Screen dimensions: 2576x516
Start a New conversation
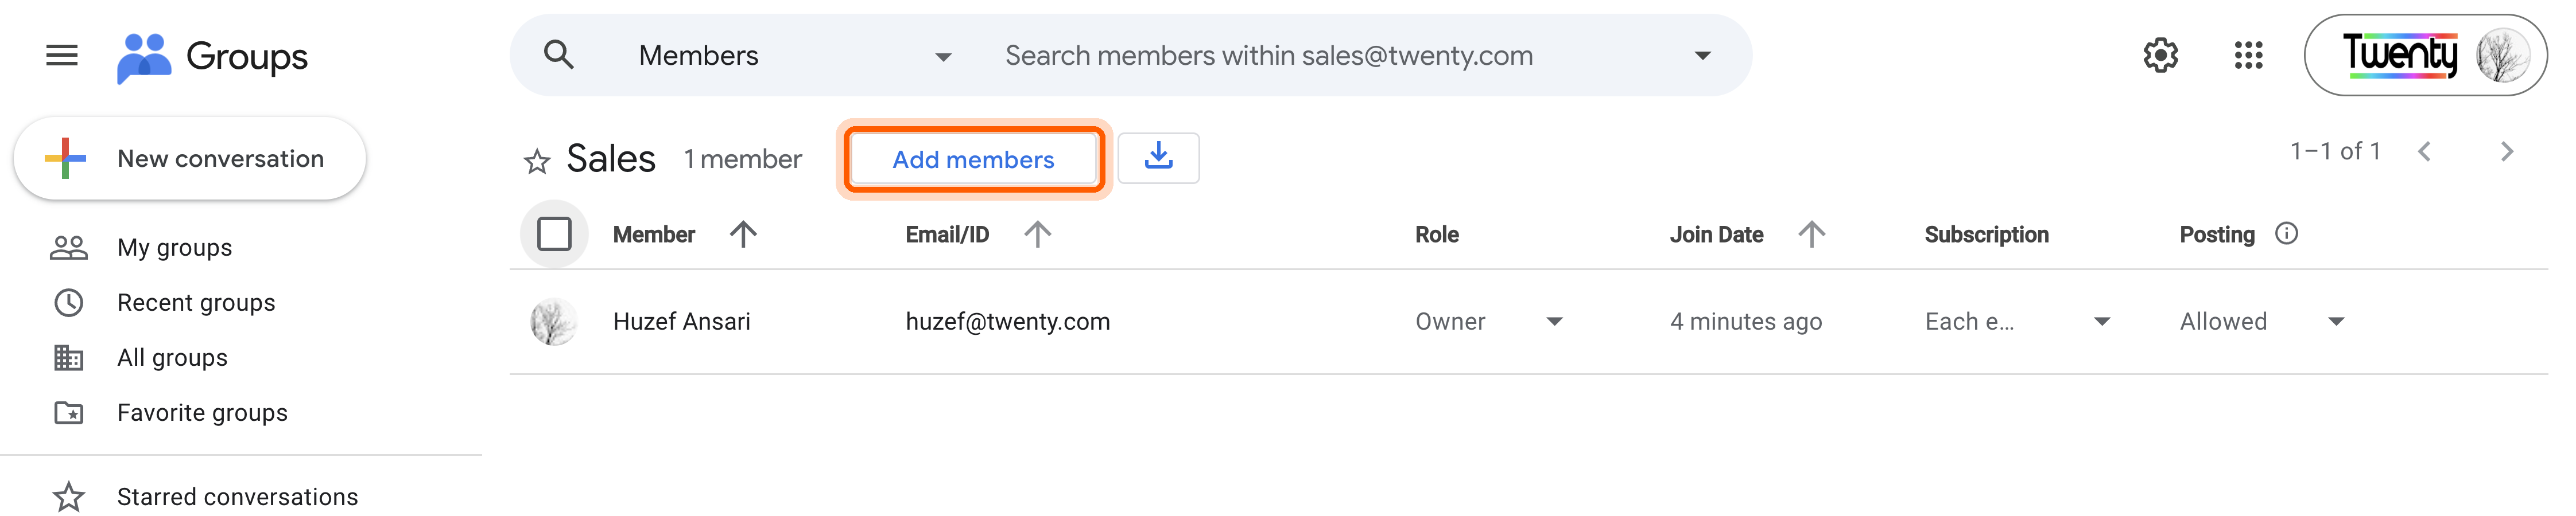coord(190,159)
